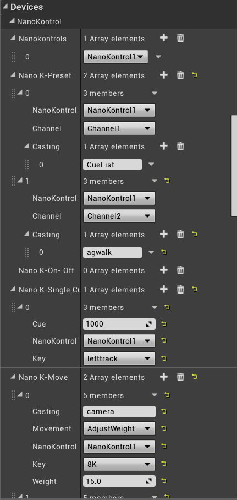Empty the Nanokontrols array with trash icon
Screen dimensions: 237x500
(180, 38)
